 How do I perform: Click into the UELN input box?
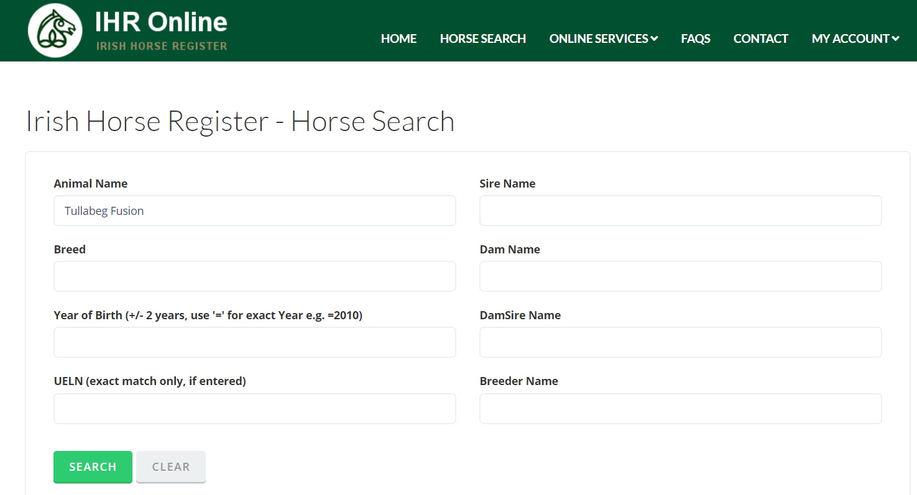tap(255, 408)
